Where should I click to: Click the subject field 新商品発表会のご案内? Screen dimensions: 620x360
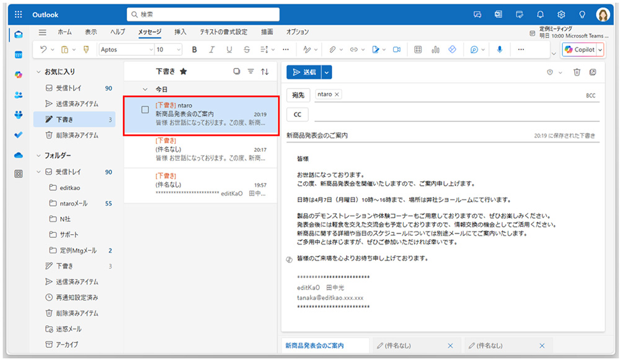click(x=409, y=136)
